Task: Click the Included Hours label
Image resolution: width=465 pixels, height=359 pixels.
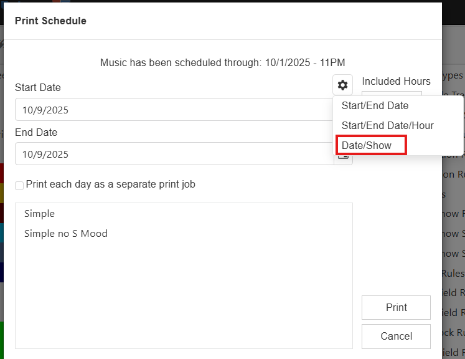Action: (x=396, y=81)
